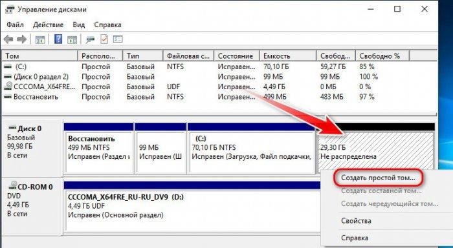This screenshot has width=453, height=248.
Task: Click the 59,27 ГБ free space cell
Action: pos(333,67)
